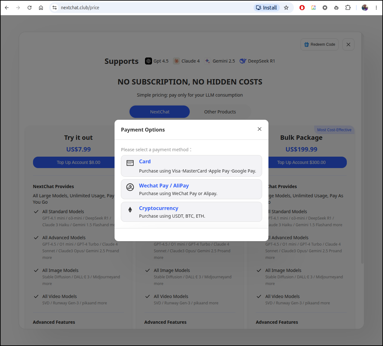Click Advanced Features heading in Try it out
This screenshot has width=383, height=346.
tap(54, 322)
